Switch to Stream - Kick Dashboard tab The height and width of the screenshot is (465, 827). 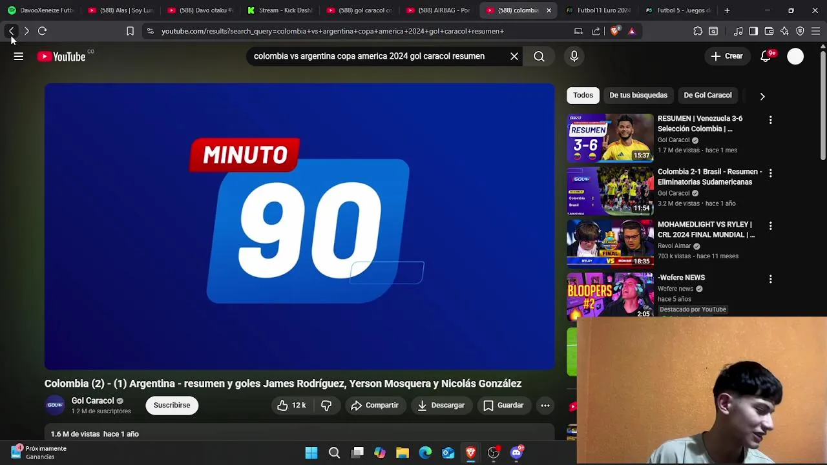[x=279, y=10]
